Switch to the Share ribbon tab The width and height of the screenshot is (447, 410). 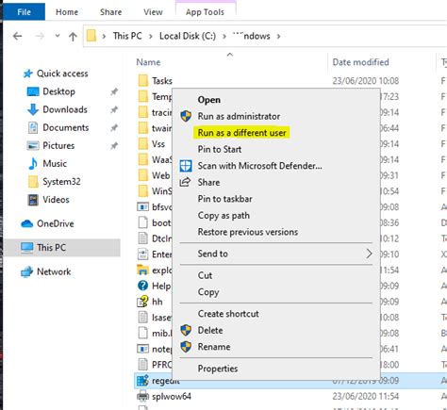(110, 12)
